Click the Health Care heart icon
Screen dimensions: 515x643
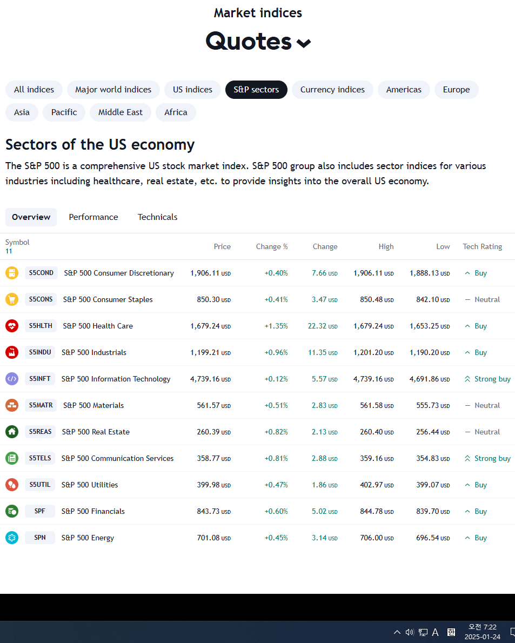click(11, 326)
